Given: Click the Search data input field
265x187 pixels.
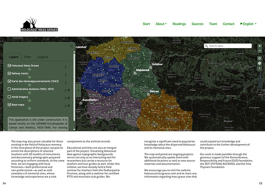Looking at the screenshot, I should (x=228, y=46).
